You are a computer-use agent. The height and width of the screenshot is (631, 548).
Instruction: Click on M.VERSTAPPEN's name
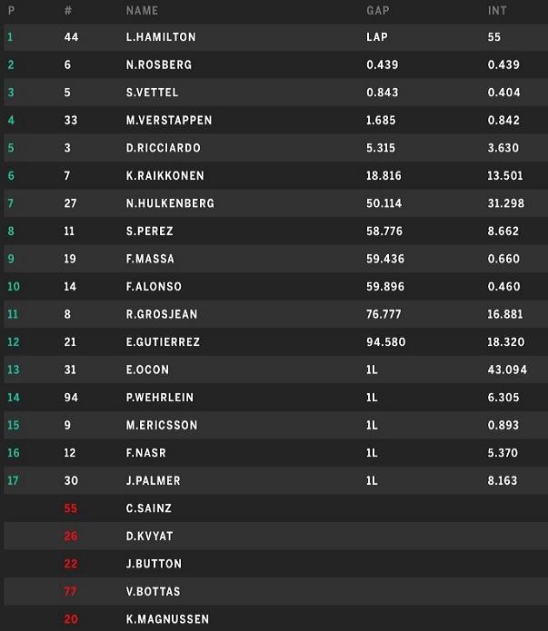(169, 121)
